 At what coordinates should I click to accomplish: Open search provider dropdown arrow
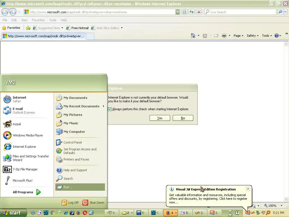click(x=285, y=12)
